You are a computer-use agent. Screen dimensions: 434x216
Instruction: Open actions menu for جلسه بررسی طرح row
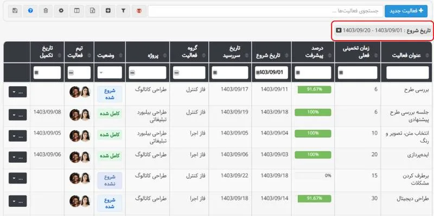[x=18, y=115]
